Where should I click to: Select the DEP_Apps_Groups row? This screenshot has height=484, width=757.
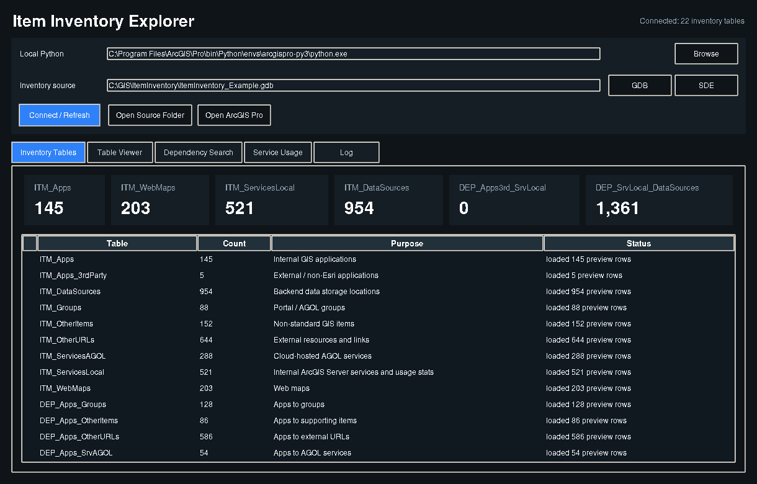(x=378, y=405)
